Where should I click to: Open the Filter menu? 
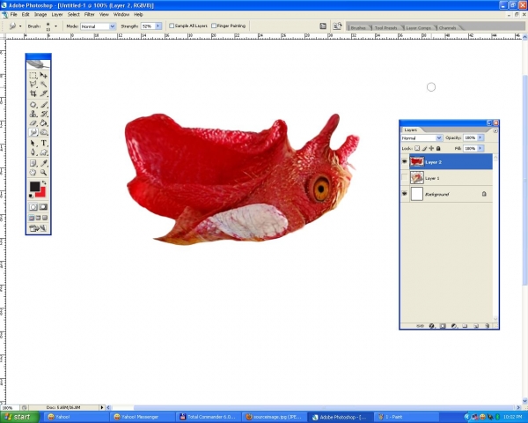pyautogui.click(x=89, y=14)
